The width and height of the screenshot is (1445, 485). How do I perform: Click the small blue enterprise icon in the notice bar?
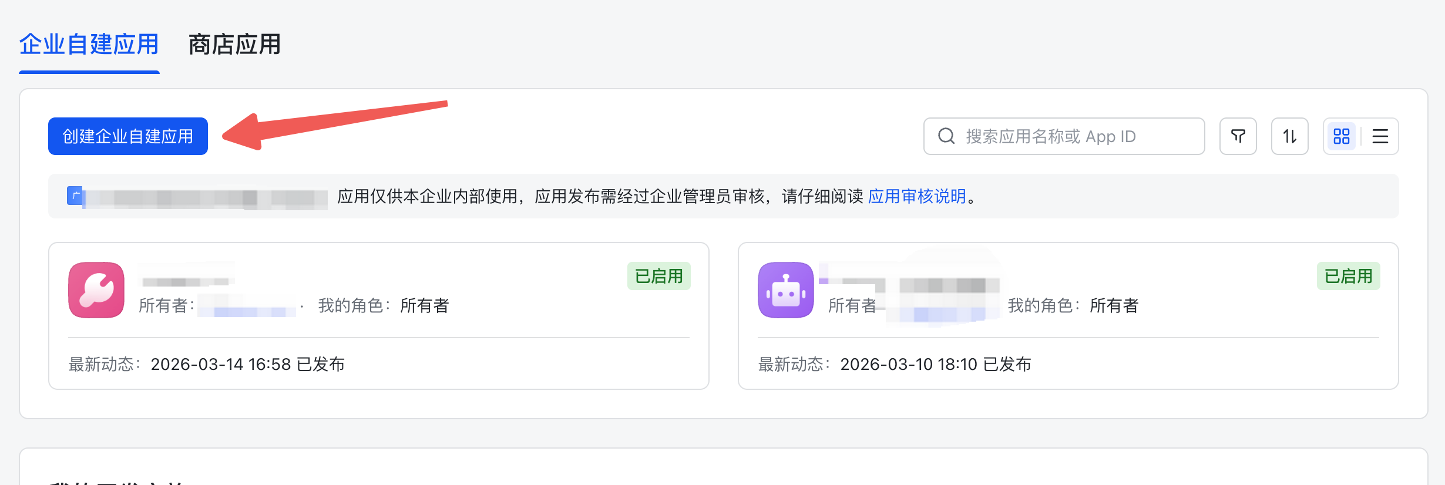tap(75, 196)
